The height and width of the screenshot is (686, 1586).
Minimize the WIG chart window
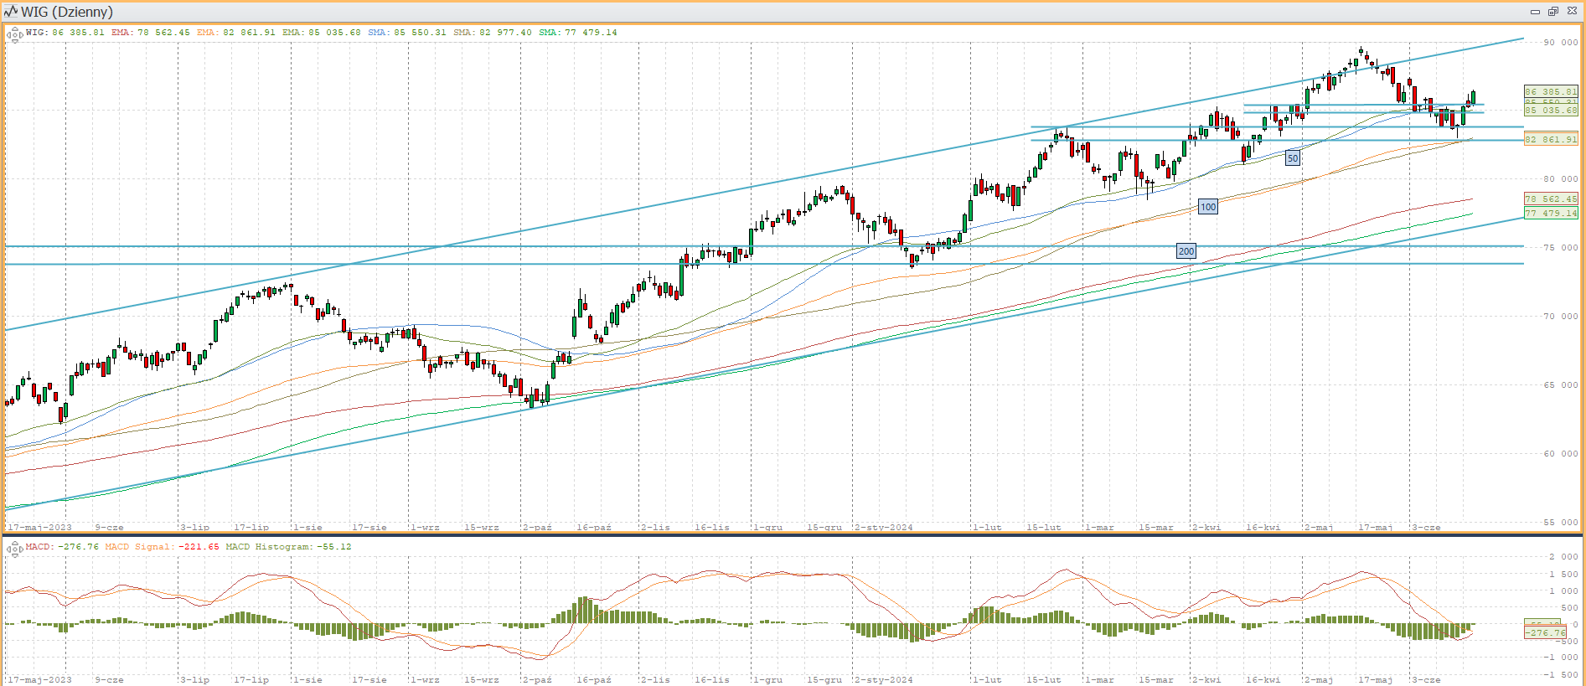pyautogui.click(x=1535, y=12)
